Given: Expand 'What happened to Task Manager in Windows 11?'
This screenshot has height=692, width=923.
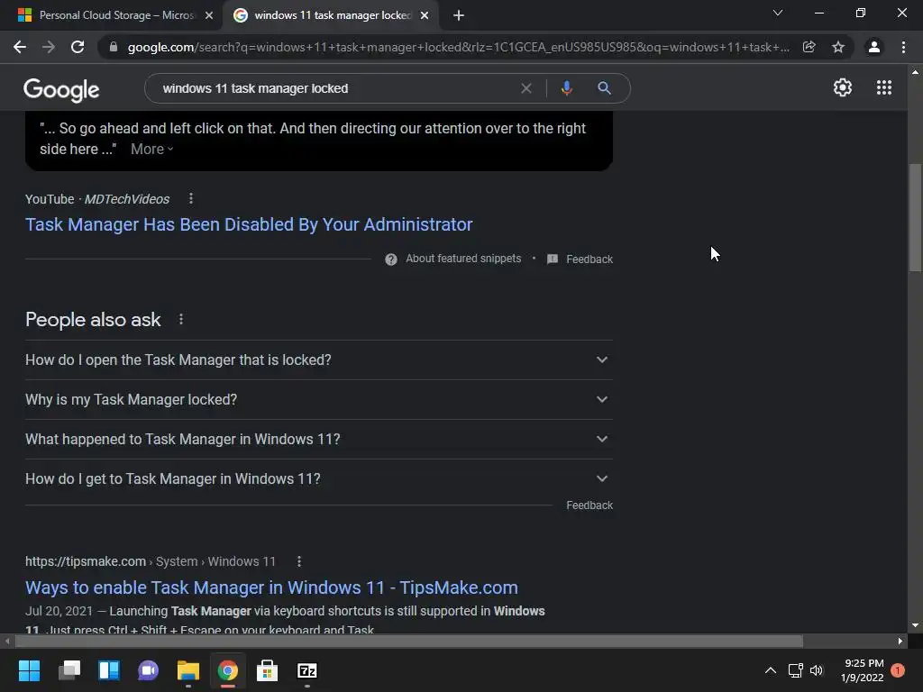Looking at the screenshot, I should 319,439.
